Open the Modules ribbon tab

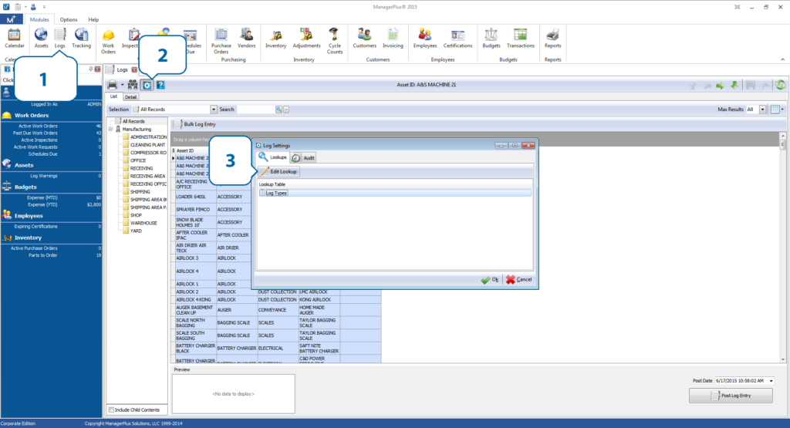(x=39, y=19)
